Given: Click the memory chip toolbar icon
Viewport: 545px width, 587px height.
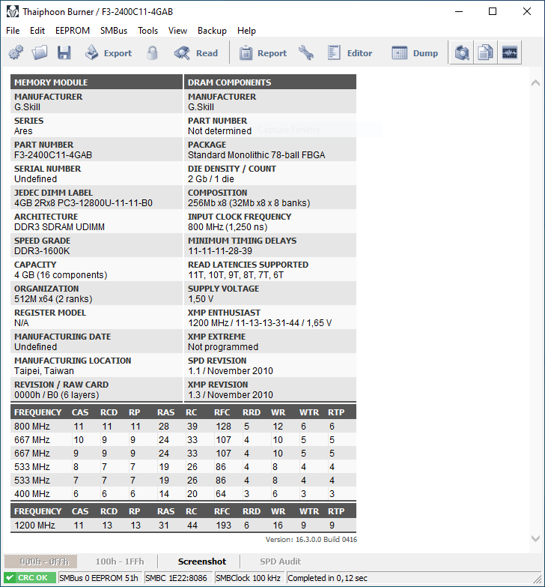Looking at the screenshot, I should tap(510, 52).
